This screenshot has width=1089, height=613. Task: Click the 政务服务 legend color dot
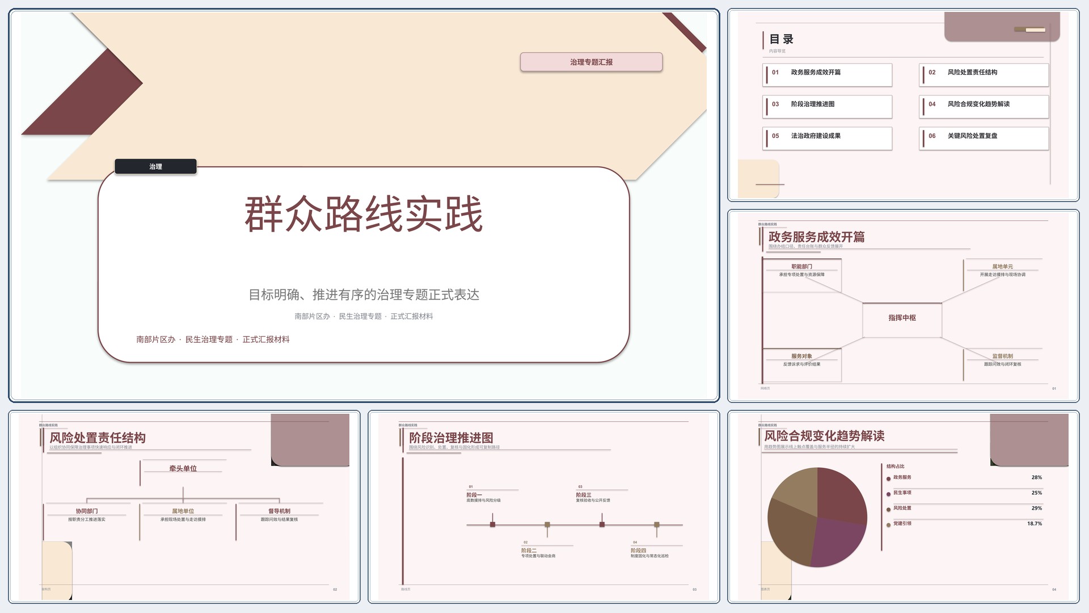(x=888, y=478)
